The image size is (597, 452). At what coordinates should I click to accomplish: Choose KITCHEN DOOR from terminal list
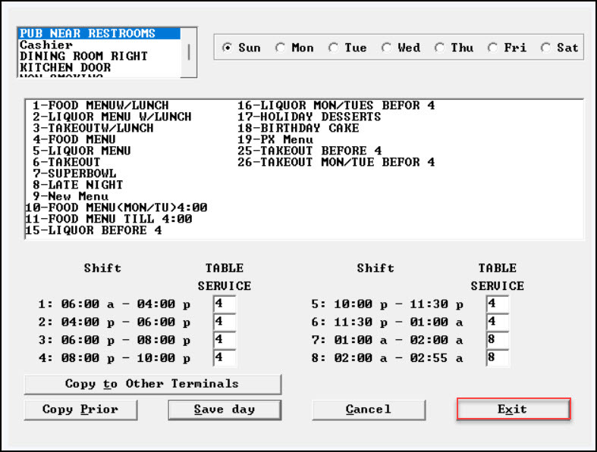pos(65,67)
